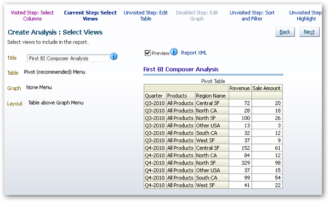329x202 pixels.
Task: Click the Quarter column header
Action: (x=155, y=96)
